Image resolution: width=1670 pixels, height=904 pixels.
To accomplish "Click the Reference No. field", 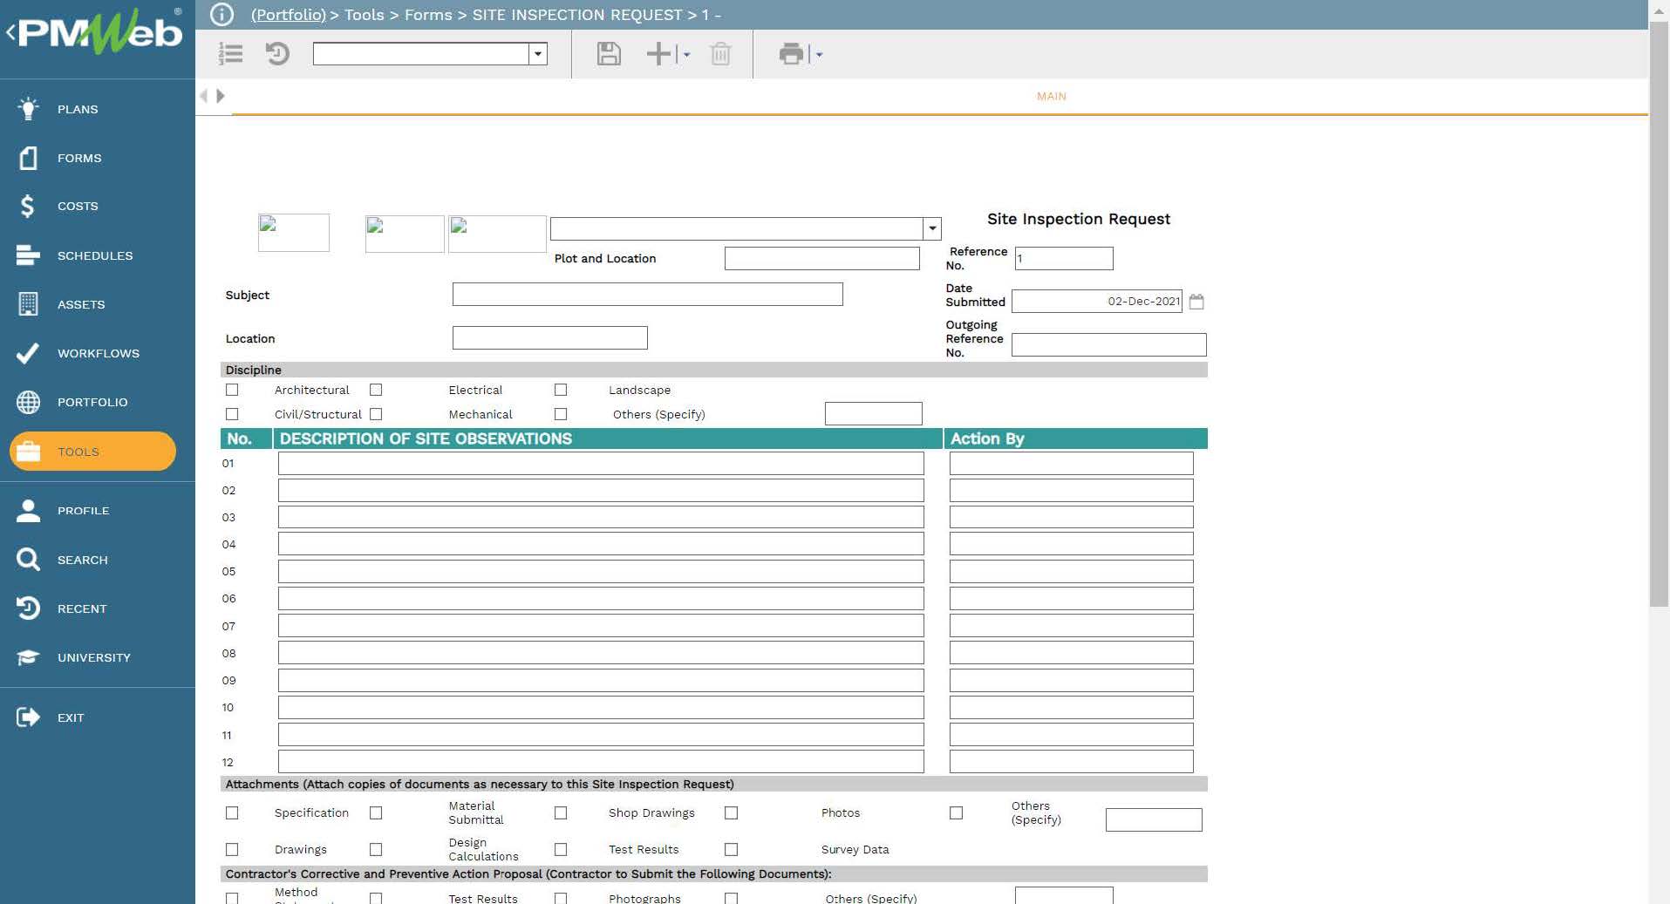I will [1064, 258].
